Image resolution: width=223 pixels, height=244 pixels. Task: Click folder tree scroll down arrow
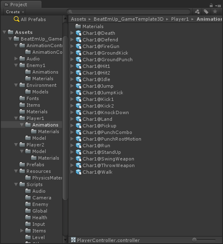[x=65, y=240]
